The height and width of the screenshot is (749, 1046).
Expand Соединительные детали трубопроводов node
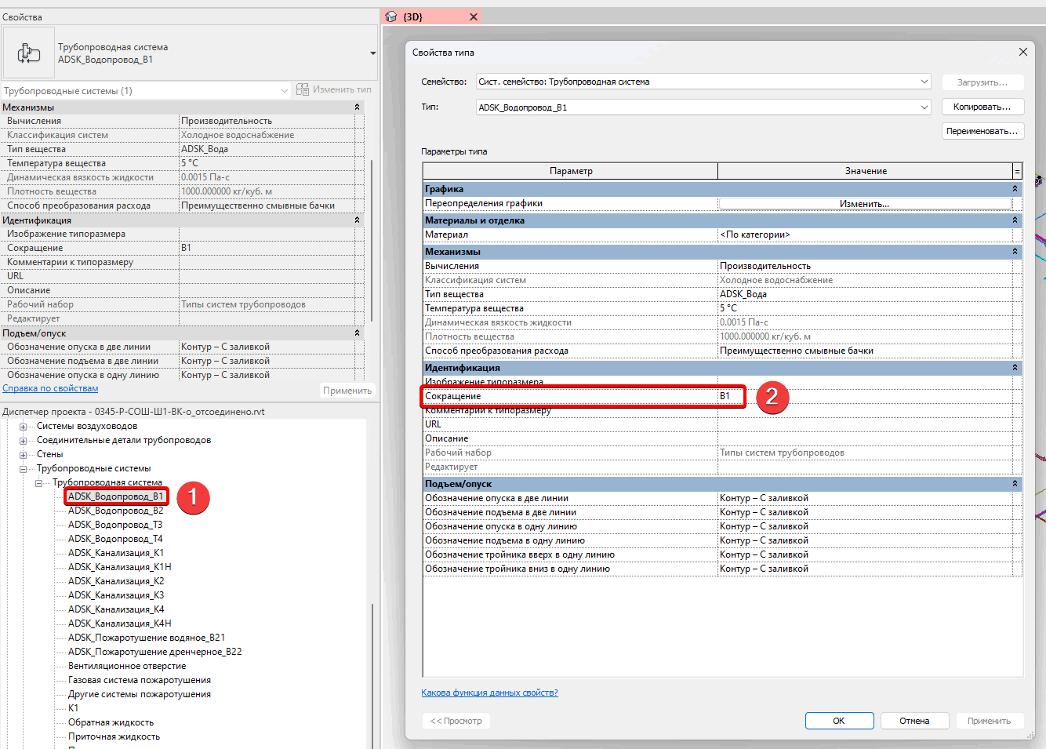(x=23, y=441)
